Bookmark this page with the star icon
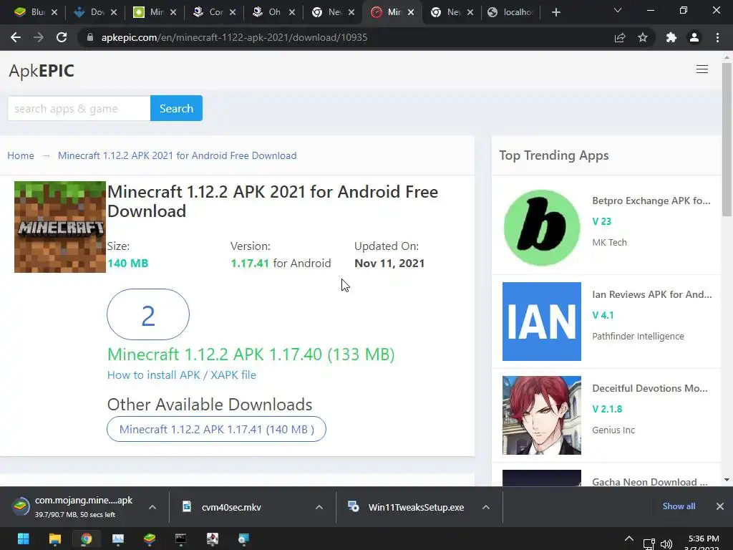The width and height of the screenshot is (733, 550). (643, 37)
